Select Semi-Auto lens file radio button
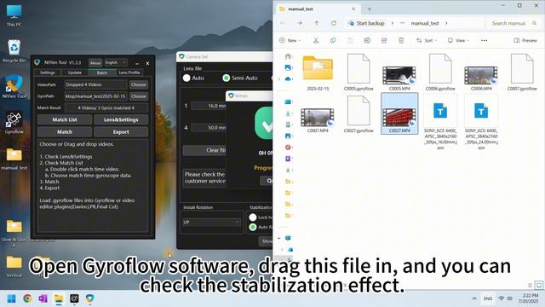 [x=227, y=78]
